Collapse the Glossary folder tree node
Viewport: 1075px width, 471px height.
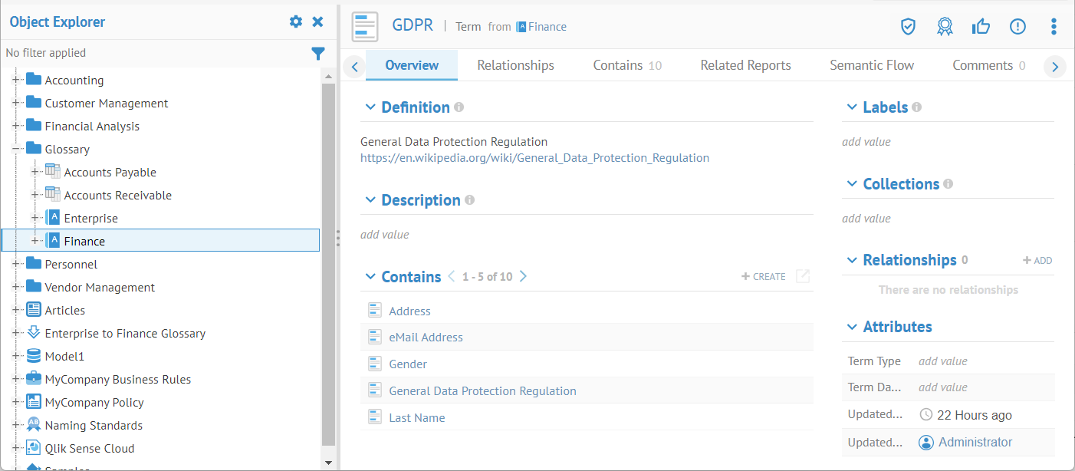coord(16,149)
